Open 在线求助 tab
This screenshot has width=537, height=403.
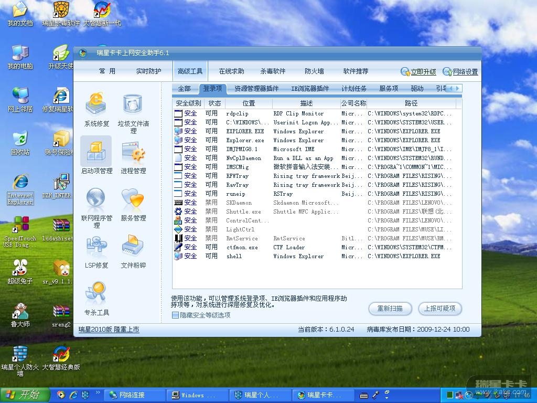click(231, 71)
